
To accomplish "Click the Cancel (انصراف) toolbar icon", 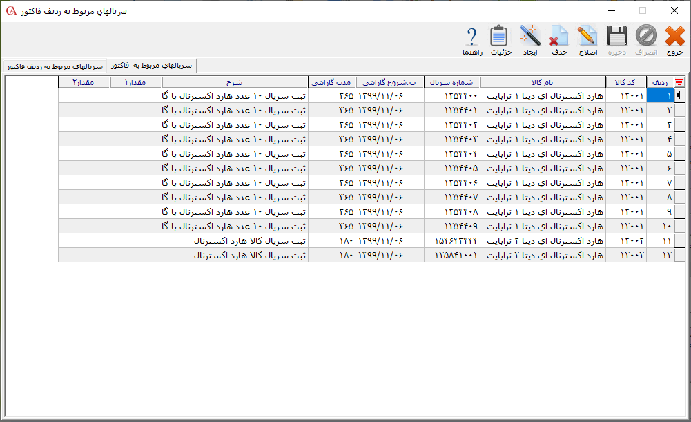I will point(646,40).
